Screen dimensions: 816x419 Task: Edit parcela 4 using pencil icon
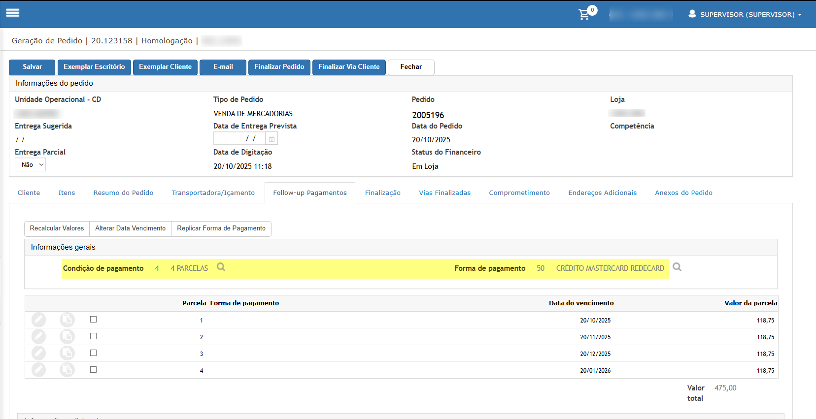38,370
